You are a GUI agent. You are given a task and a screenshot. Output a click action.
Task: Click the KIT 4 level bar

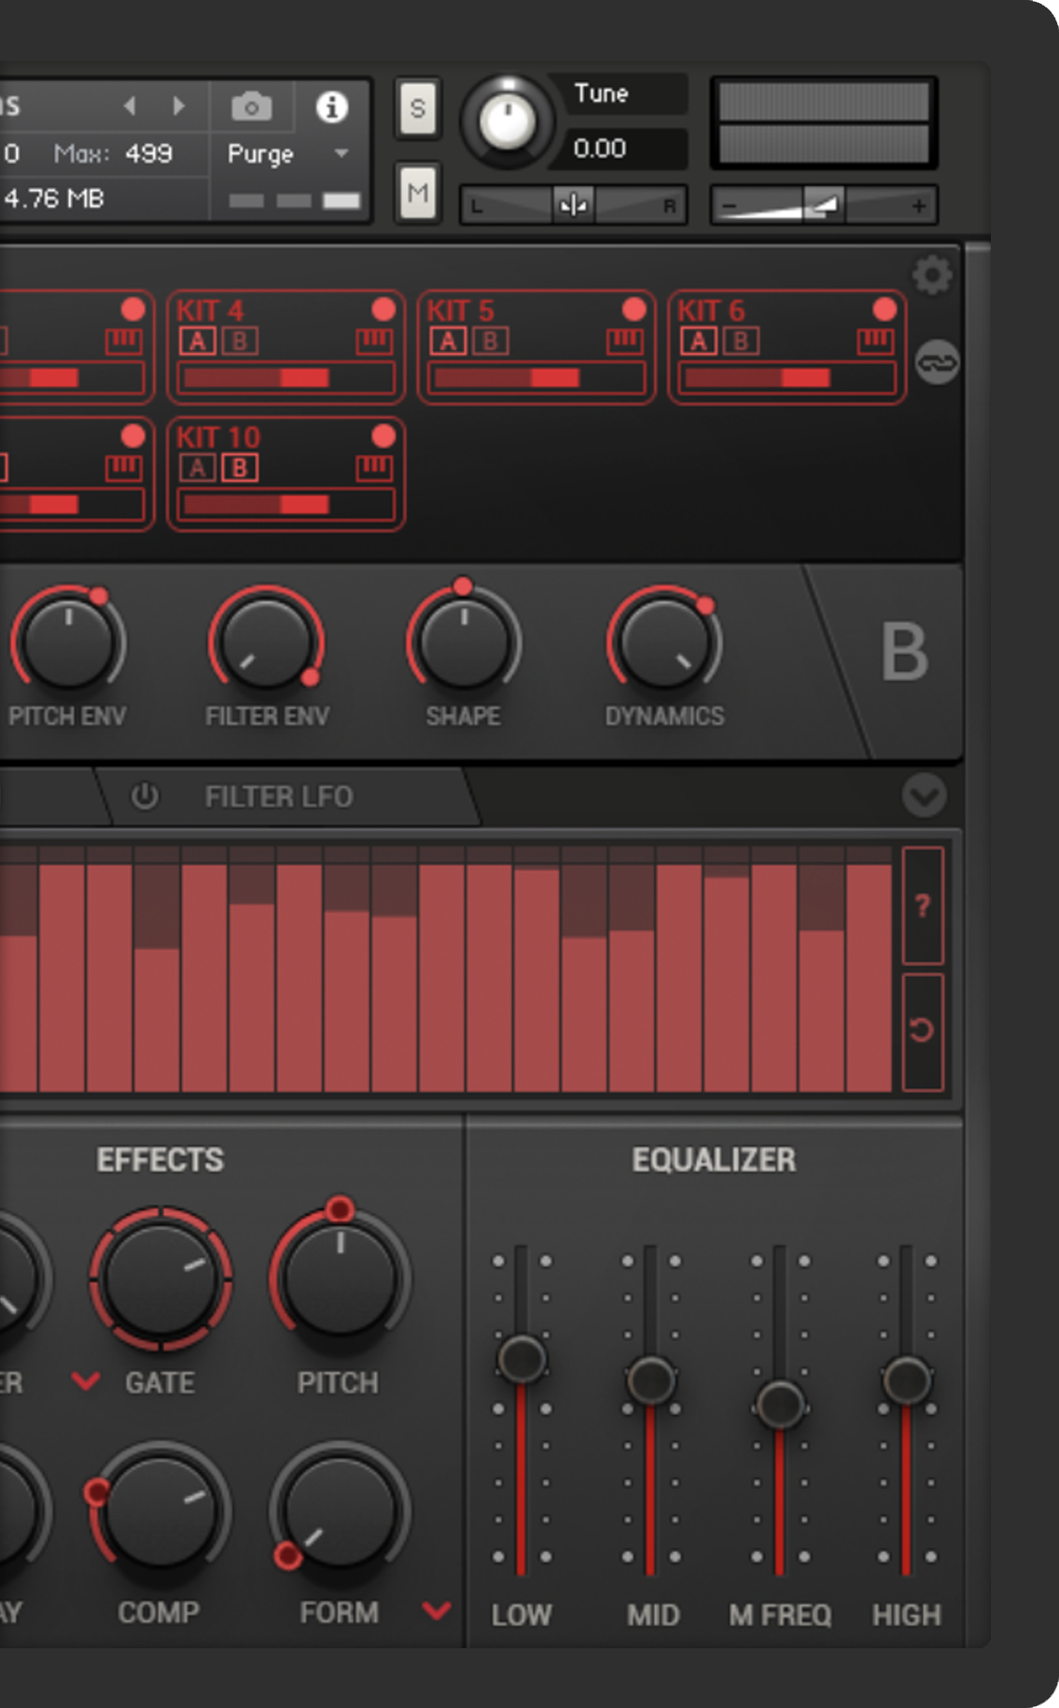click(286, 377)
